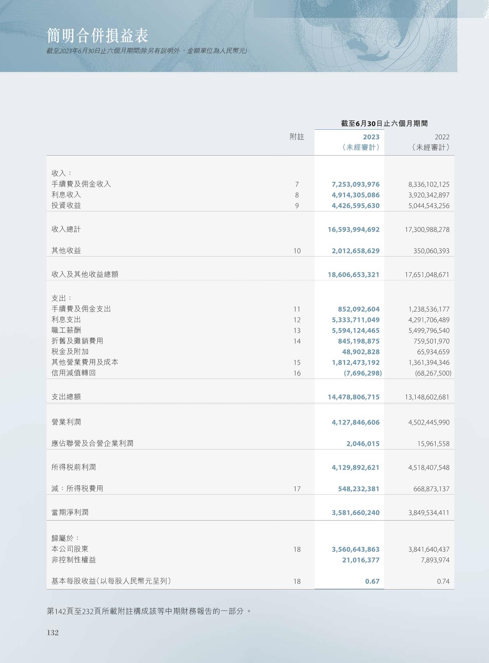Select note 17 beside 所得稅費用
Viewport: 489px width, 663px height.
point(297,489)
